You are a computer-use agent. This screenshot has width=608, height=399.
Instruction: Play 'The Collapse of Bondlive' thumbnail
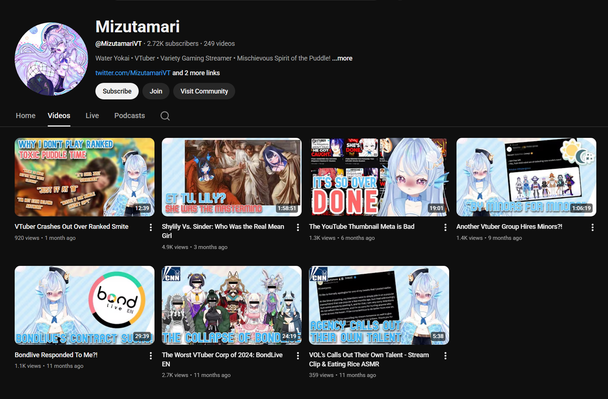232,305
